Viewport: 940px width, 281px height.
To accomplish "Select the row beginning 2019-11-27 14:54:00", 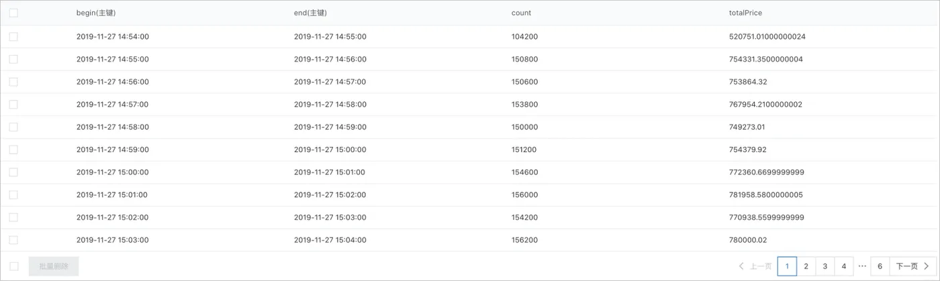I will click(x=13, y=37).
